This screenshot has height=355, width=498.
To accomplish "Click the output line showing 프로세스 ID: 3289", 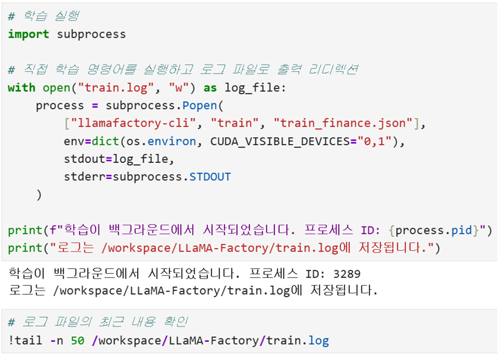I will pyautogui.click(x=184, y=273).
